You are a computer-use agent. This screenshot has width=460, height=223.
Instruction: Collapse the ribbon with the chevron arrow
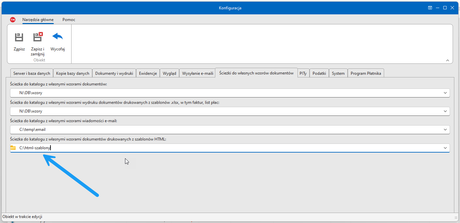[448, 60]
